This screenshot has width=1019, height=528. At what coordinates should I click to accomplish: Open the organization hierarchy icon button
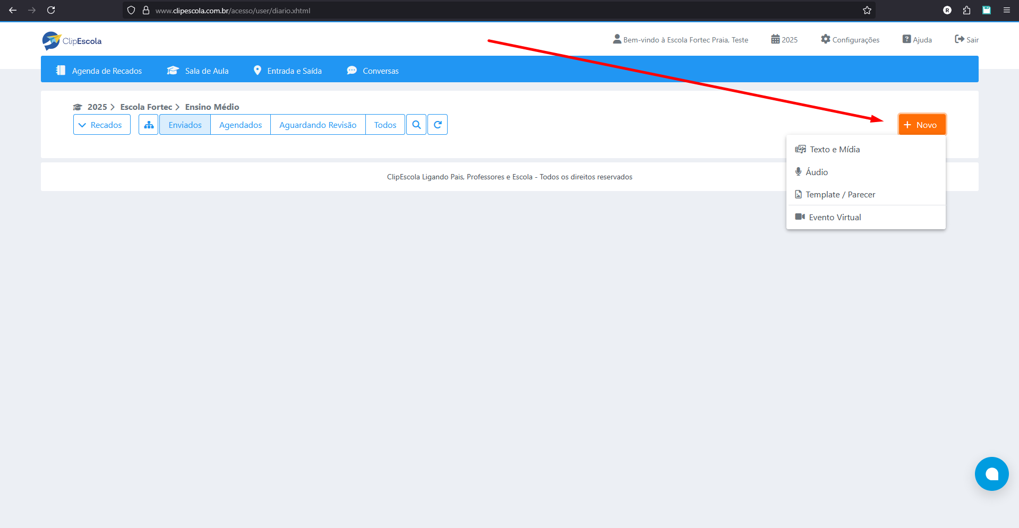pos(149,125)
